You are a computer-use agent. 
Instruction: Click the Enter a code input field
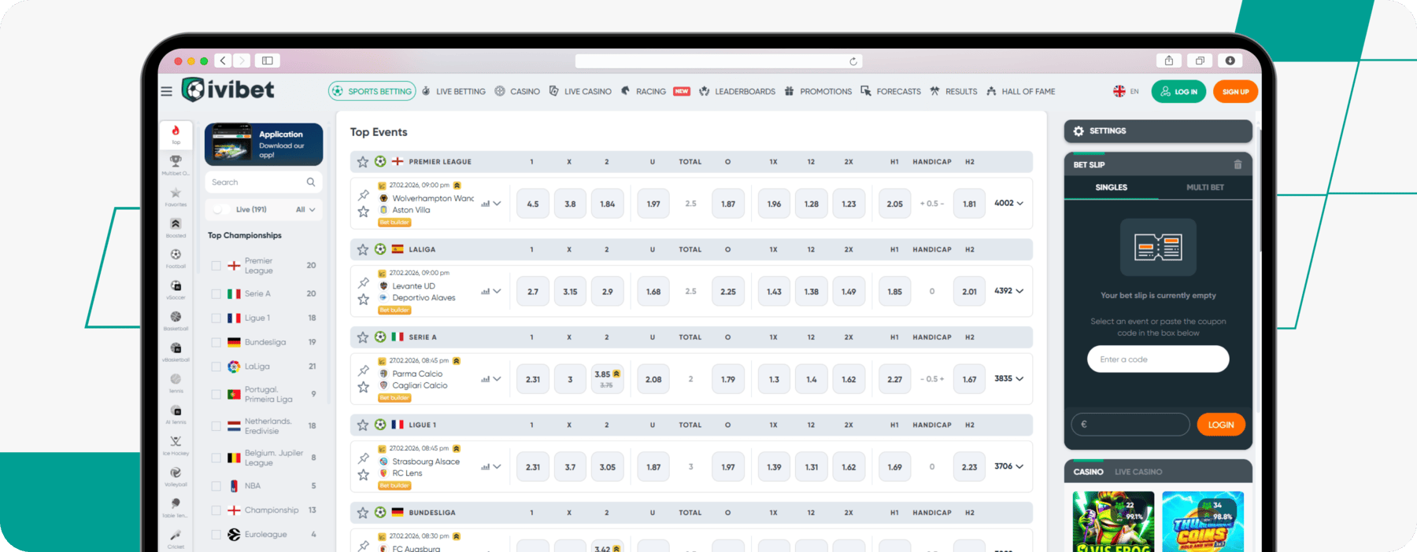pos(1158,359)
